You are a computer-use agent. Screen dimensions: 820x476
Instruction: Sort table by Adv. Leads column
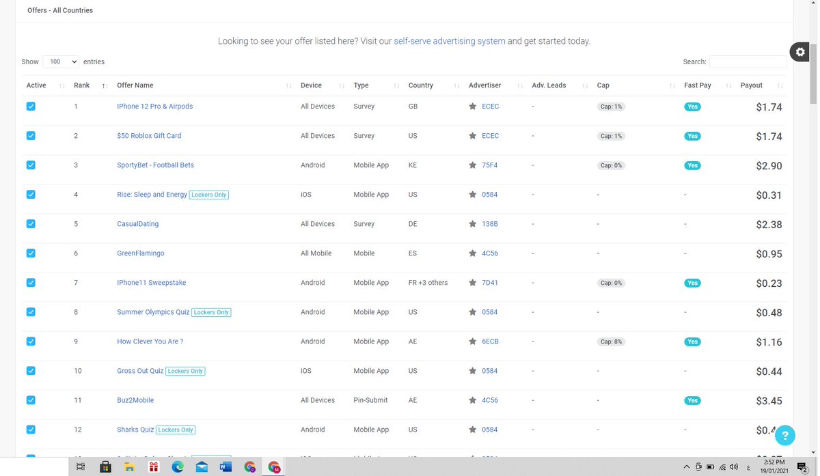coord(559,85)
